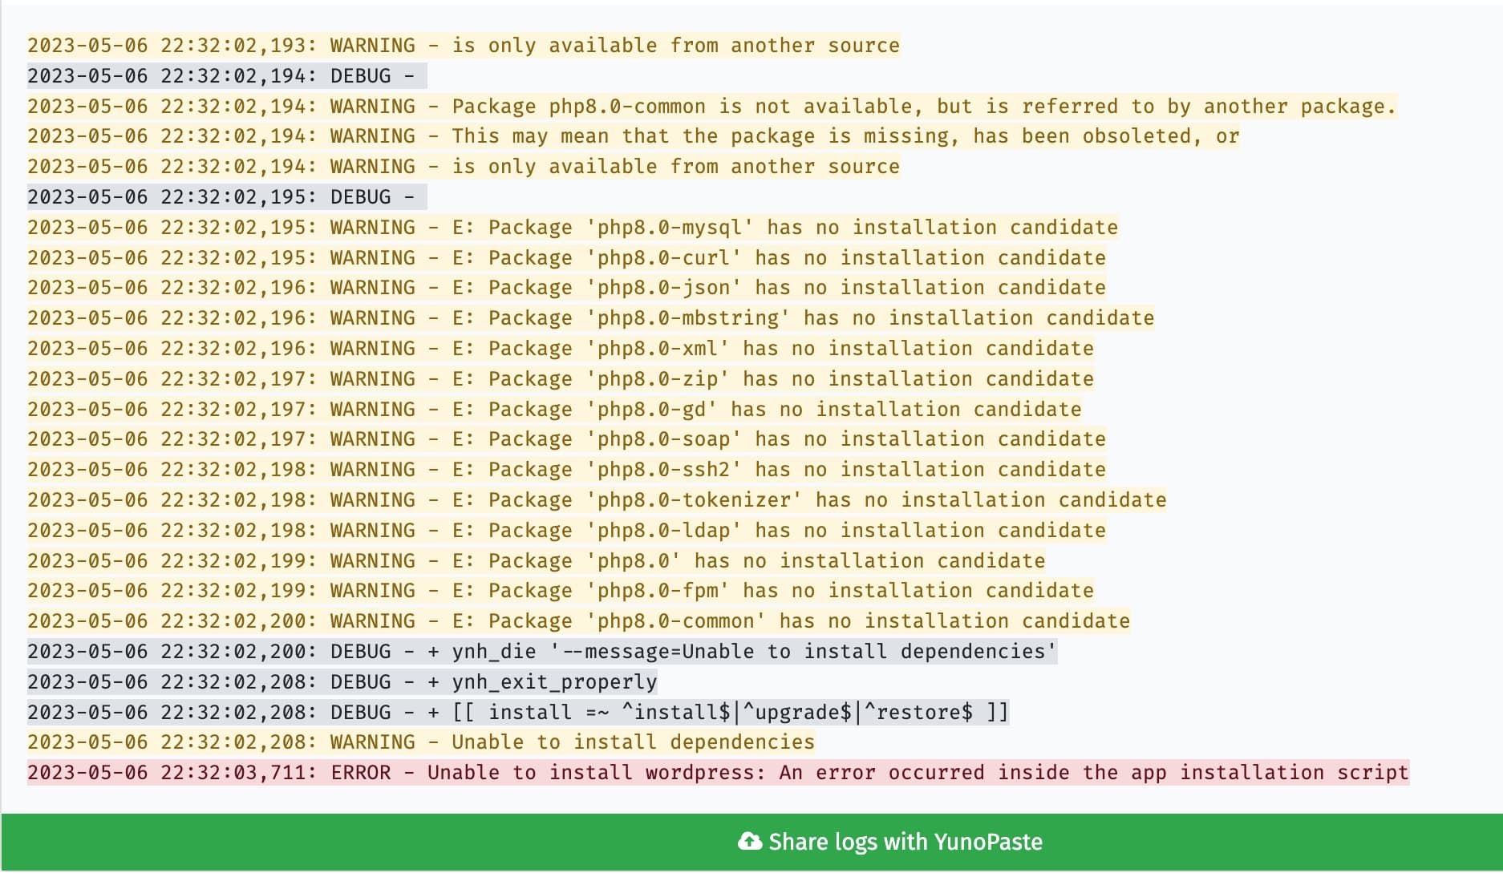Click the php8.0-json warning log line
1503x877 pixels.
(x=566, y=288)
